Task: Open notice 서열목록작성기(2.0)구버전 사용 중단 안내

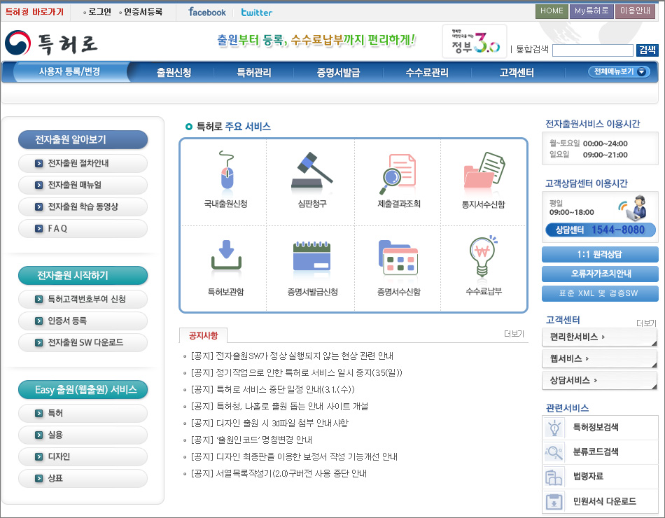Action: tap(279, 473)
